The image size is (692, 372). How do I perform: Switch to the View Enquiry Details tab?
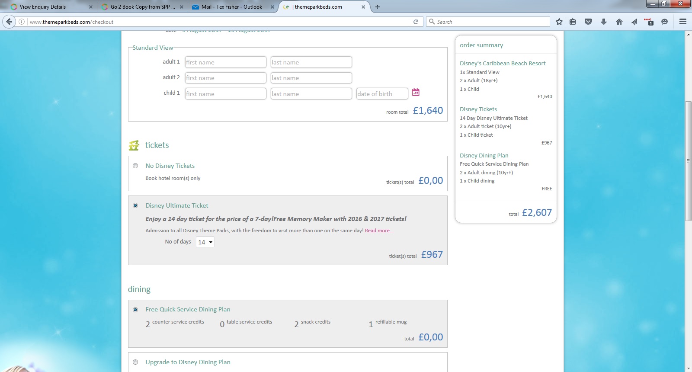[51, 7]
